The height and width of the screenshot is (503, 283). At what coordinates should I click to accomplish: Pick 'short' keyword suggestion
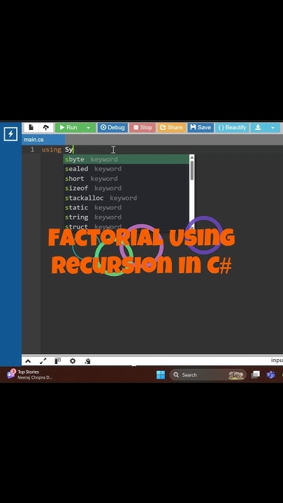126,178
